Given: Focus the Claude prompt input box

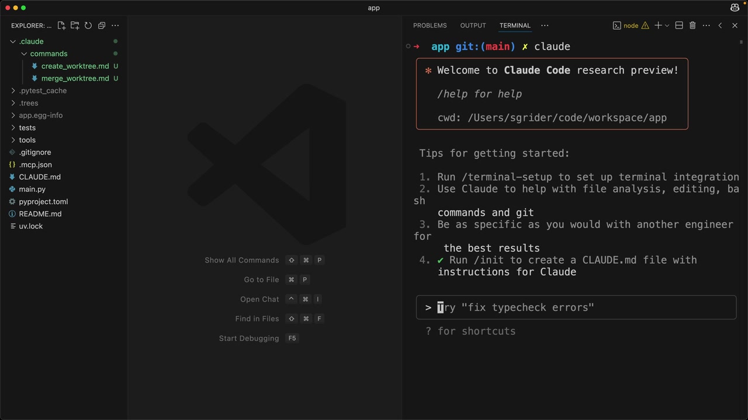Looking at the screenshot, I should [x=576, y=307].
